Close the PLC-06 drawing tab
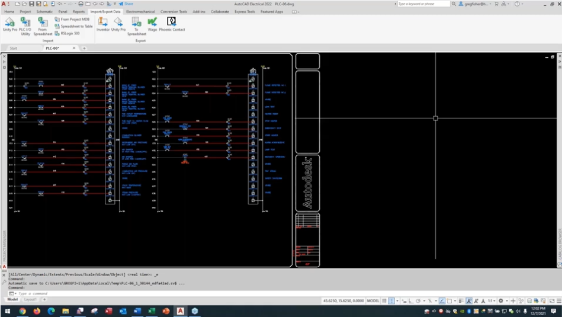This screenshot has width=562, height=317. pos(74,48)
